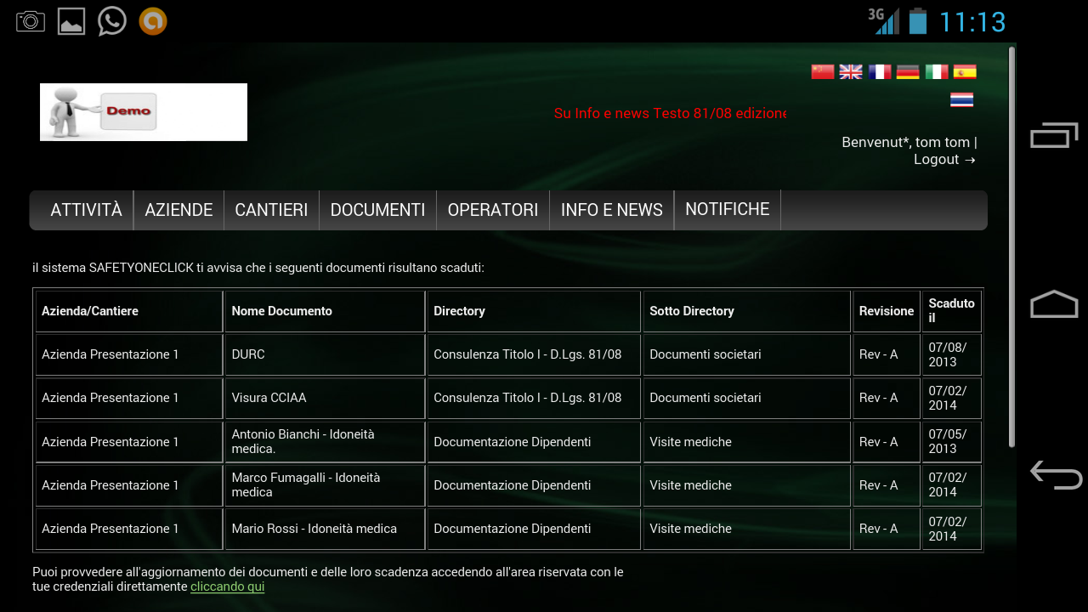Click the Demo logo image

144,112
